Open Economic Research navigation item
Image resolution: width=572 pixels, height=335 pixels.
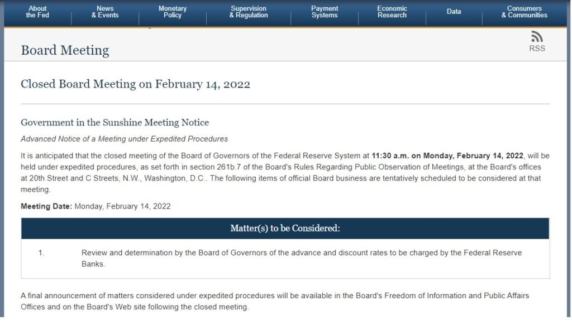pyautogui.click(x=392, y=12)
